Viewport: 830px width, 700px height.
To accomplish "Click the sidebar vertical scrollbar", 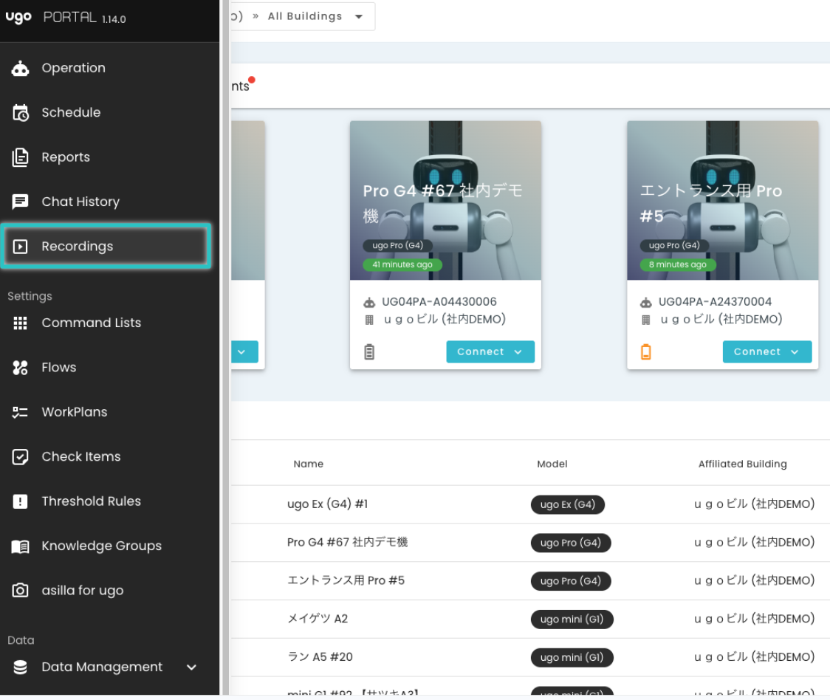I will point(225,347).
